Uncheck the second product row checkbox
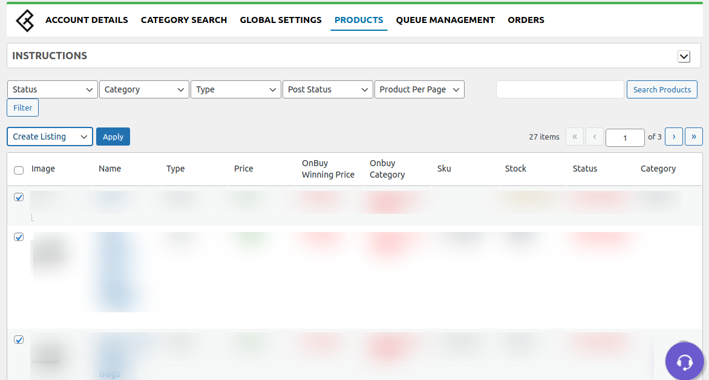 [x=19, y=237]
